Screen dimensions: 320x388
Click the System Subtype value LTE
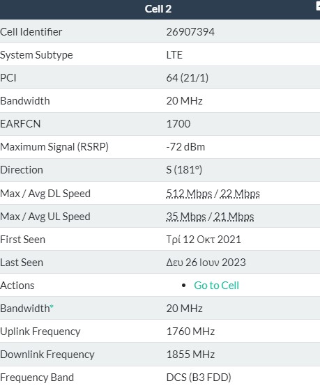(174, 55)
